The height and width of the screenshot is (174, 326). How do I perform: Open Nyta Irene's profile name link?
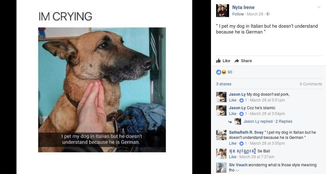(x=243, y=7)
